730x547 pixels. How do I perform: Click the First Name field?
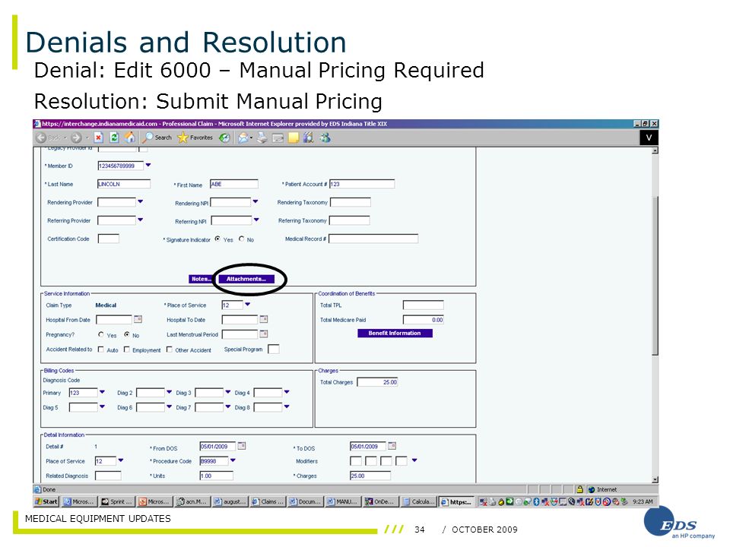pos(233,184)
